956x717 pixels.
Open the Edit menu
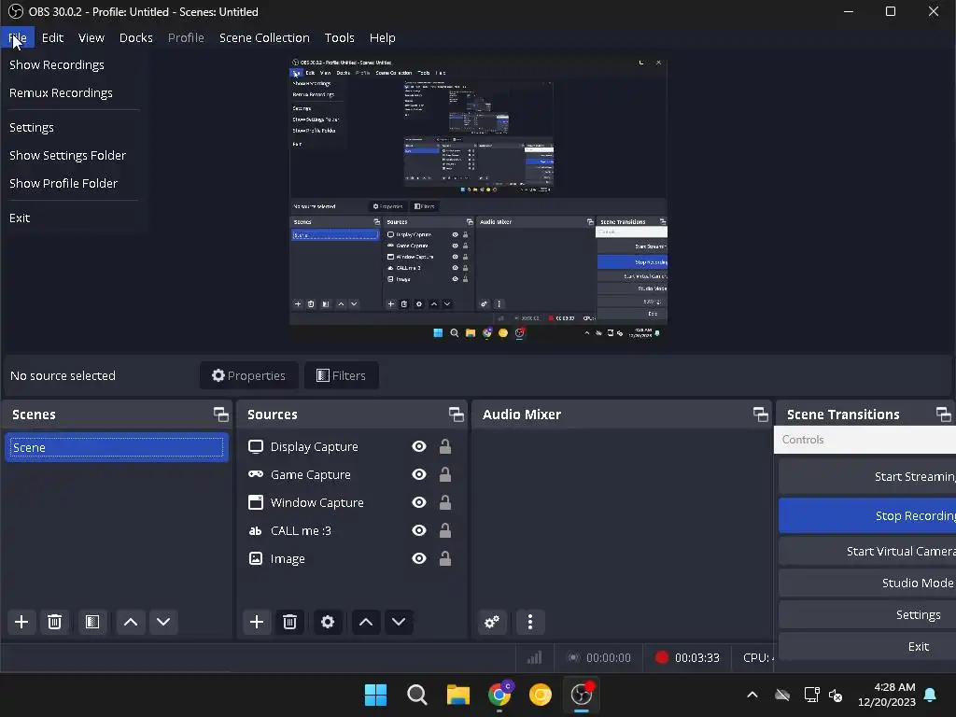tap(52, 37)
